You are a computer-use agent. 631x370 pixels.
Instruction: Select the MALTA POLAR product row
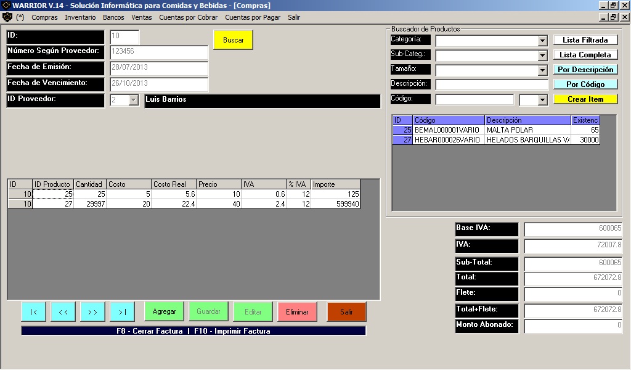pos(509,130)
